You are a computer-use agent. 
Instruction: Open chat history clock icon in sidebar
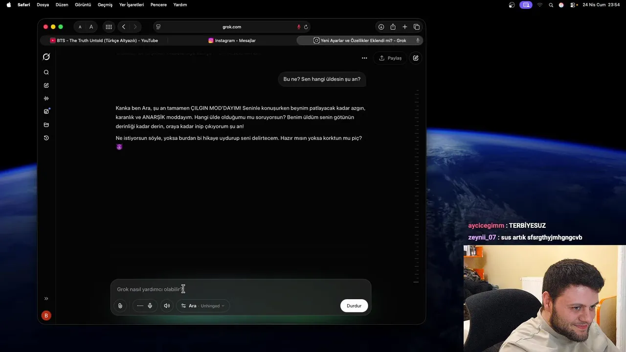[x=46, y=138]
